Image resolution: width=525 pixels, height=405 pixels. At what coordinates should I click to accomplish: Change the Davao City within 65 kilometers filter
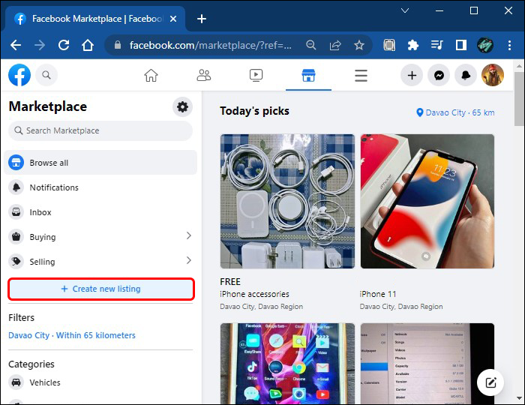(x=72, y=335)
